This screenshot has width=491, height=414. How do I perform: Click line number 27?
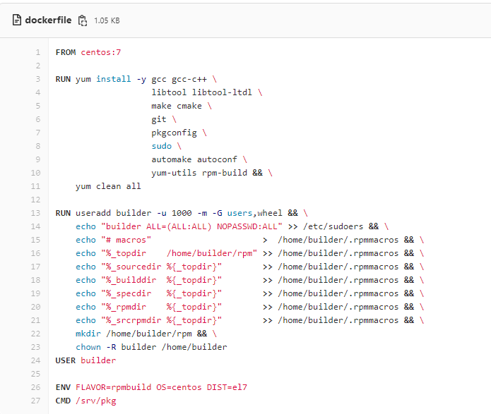[36, 401]
